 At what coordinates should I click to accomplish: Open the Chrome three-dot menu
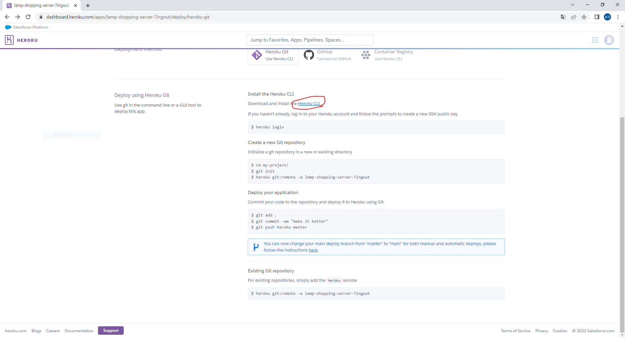618,17
